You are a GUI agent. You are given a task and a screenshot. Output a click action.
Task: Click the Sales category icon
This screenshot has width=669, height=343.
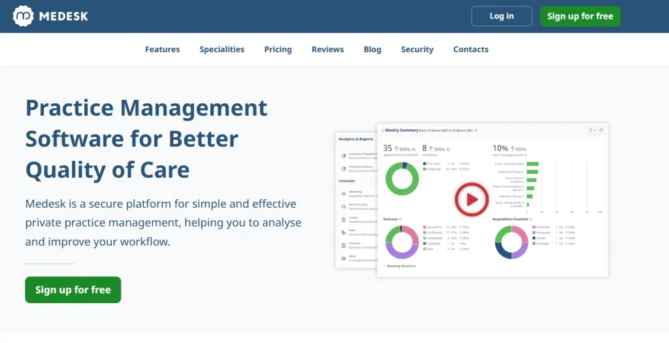(344, 233)
